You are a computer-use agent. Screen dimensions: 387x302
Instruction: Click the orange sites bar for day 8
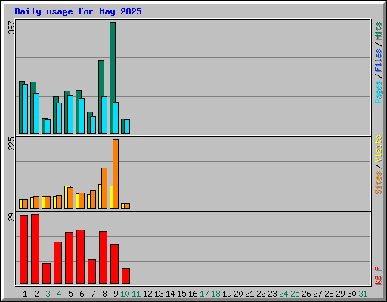tap(104, 188)
